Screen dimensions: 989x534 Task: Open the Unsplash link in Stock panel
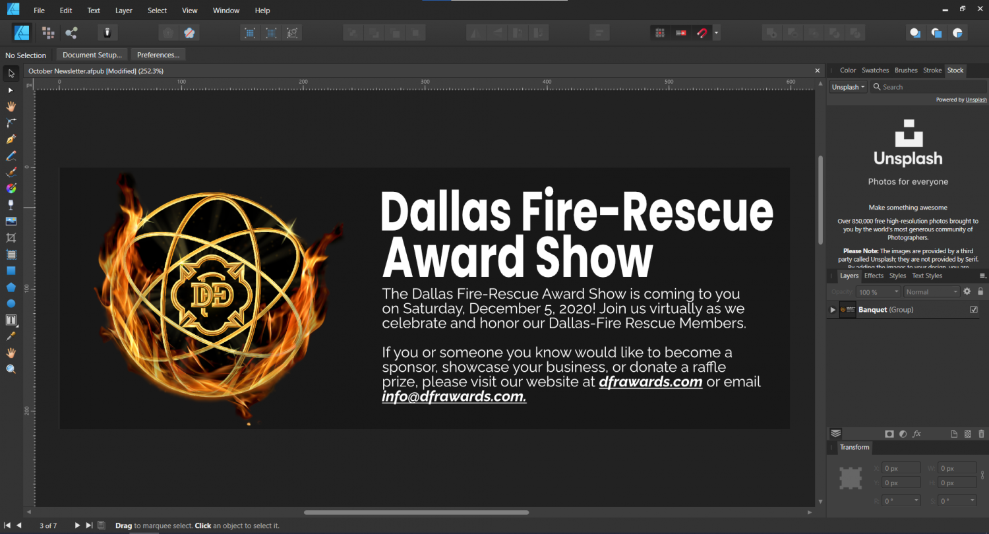[x=976, y=100]
